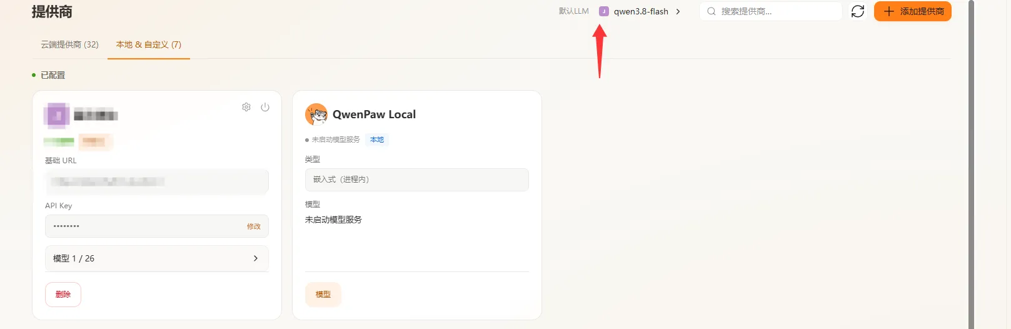Switch to 云端提供商 (32) tab
Image resolution: width=1011 pixels, height=329 pixels.
pyautogui.click(x=69, y=44)
